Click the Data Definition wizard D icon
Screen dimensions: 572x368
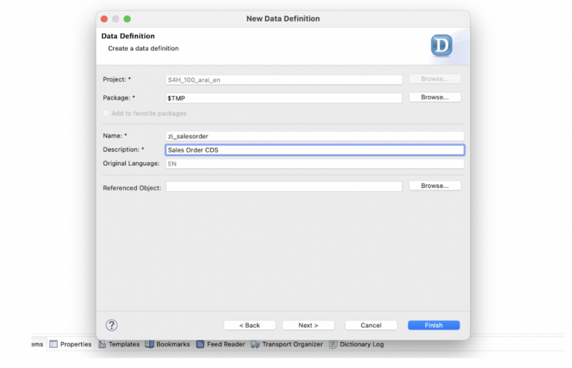point(441,45)
